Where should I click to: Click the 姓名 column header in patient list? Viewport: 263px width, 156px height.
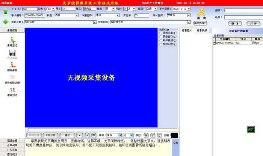click(x=257, y=39)
